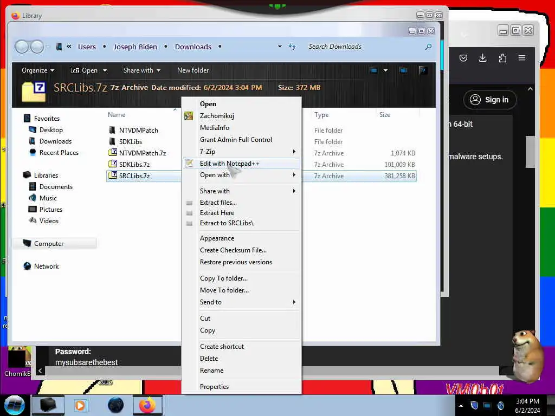The width and height of the screenshot is (555, 416).
Task: Show hidden tray icons arrow
Action: pyautogui.click(x=461, y=406)
